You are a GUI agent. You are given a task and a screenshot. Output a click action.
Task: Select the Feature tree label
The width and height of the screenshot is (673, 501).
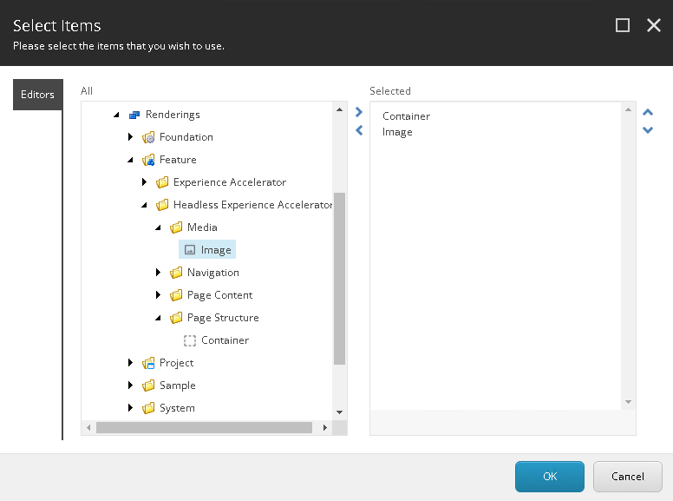click(178, 160)
